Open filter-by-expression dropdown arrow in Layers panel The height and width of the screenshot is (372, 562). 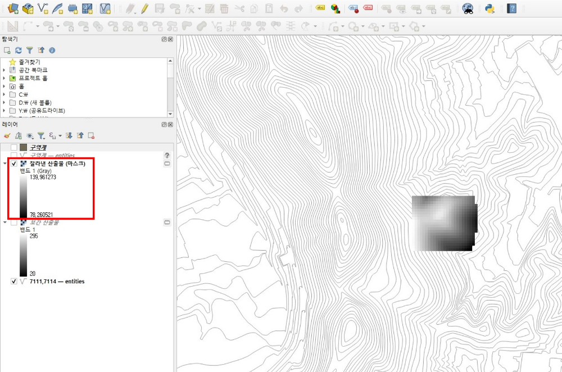pos(60,135)
